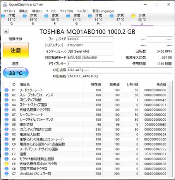Image resolution: width=175 pixels, height=180 pixels.
Task: Click status icon for C4 セクタ代替処理発生回数
Action: click(7, 159)
